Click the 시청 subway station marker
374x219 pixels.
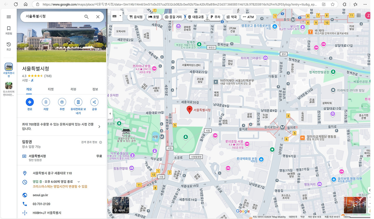click(x=162, y=136)
